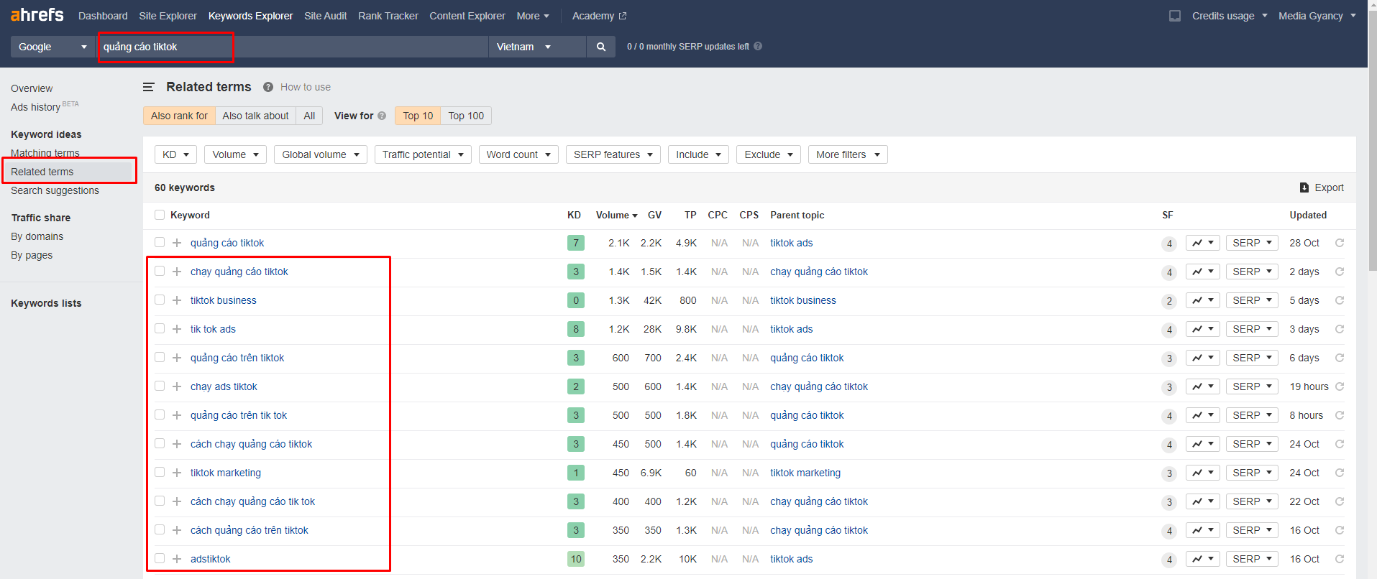
Task: Click SF badge in 'tiktok business' row
Action: pyautogui.click(x=1169, y=301)
